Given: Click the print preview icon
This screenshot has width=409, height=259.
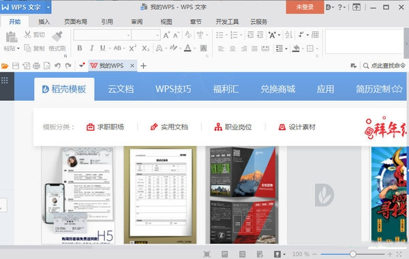Looking at the screenshot, I should tap(47, 65).
